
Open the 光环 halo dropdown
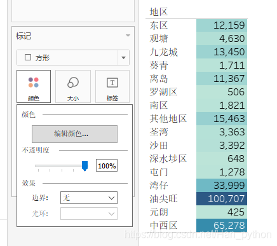[x=89, y=214]
